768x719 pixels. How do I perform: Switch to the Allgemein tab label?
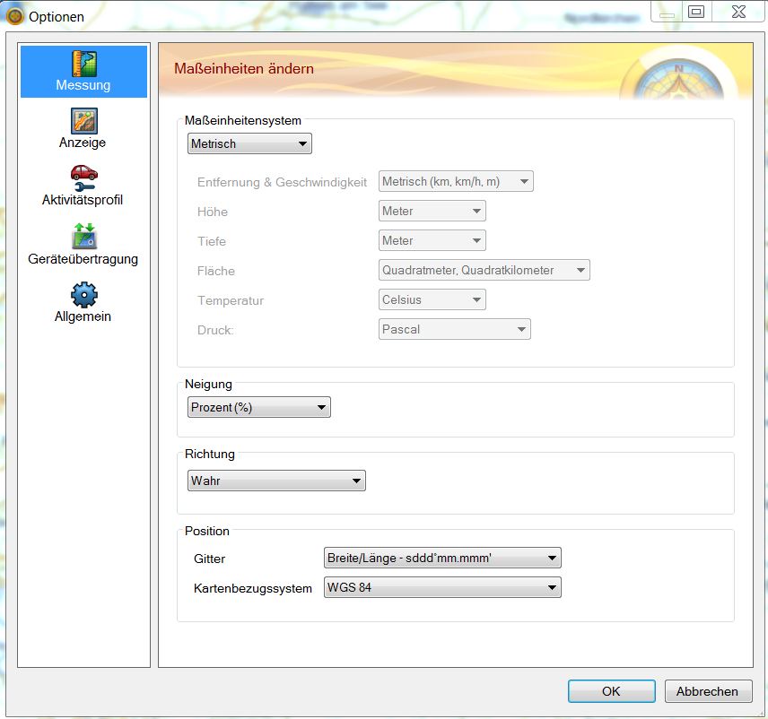tap(83, 316)
